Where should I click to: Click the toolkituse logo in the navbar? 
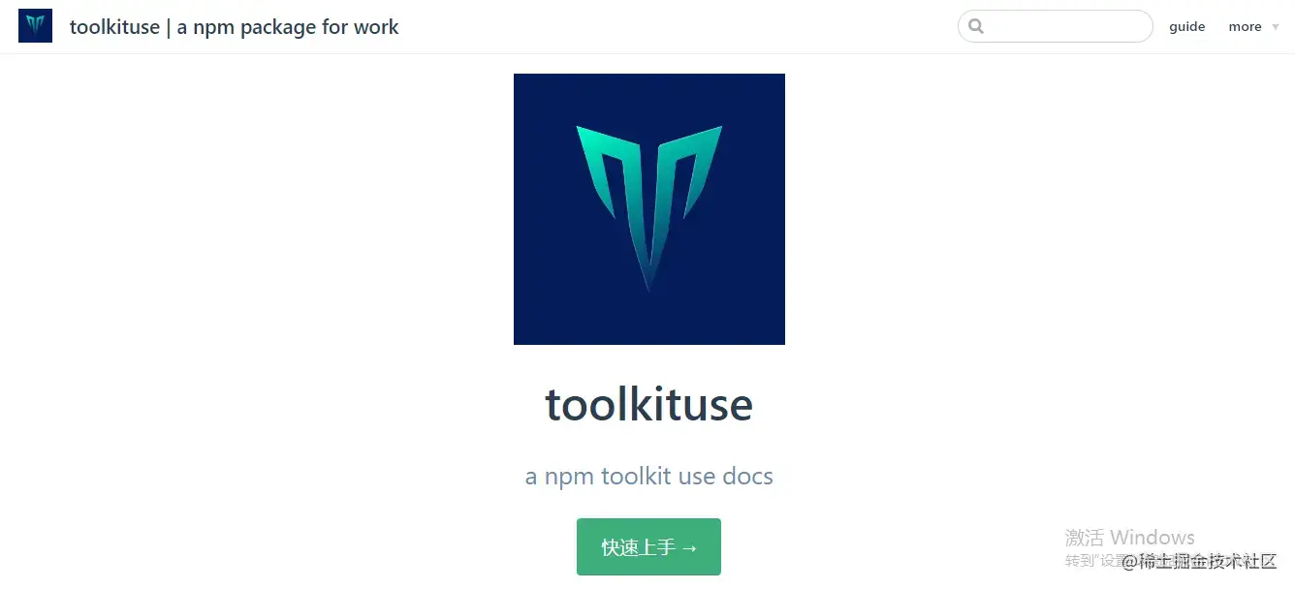point(35,26)
